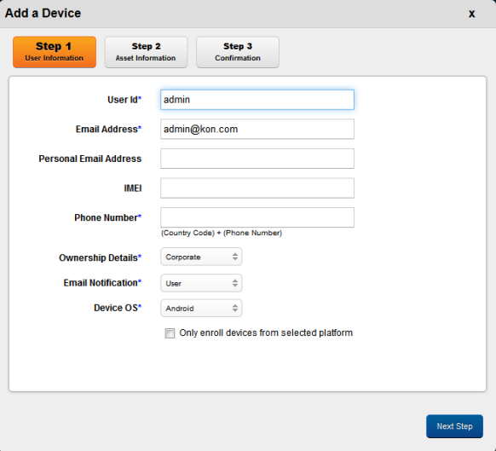Click the User dropdown arrow icon

point(234,283)
